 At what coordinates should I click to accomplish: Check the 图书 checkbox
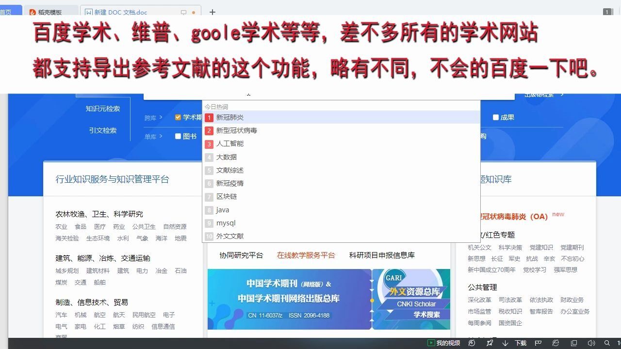pyautogui.click(x=178, y=136)
